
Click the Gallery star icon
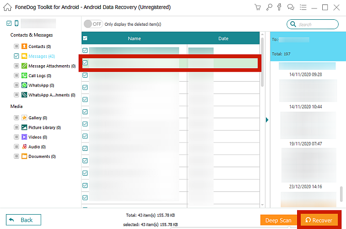point(24,118)
